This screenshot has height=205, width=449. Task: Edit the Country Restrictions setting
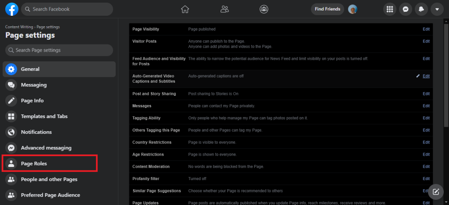pyautogui.click(x=426, y=142)
